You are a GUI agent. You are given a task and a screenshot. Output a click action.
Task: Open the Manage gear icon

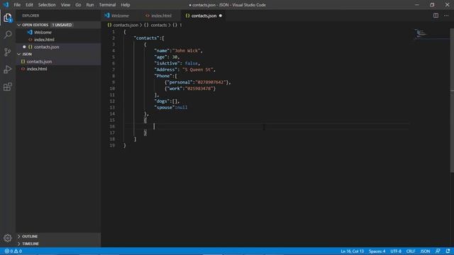tap(8, 238)
